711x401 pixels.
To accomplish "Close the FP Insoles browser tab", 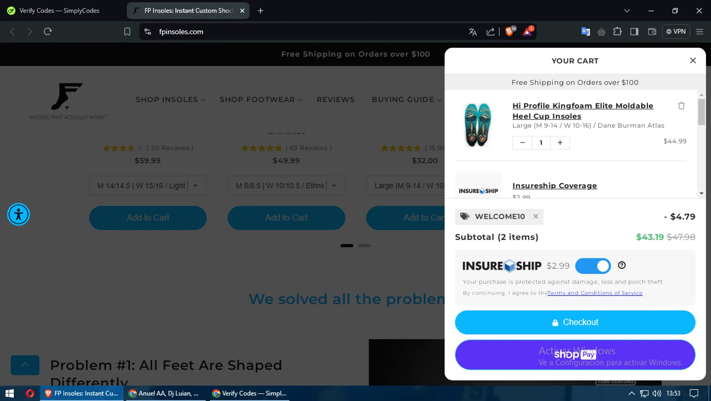I will pos(242,10).
